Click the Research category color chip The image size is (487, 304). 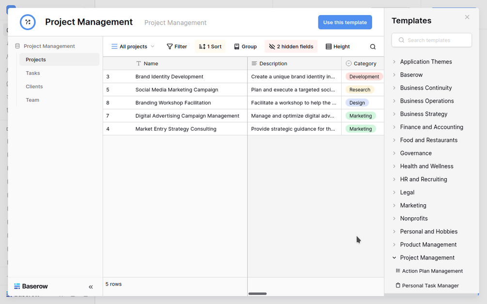360,90
